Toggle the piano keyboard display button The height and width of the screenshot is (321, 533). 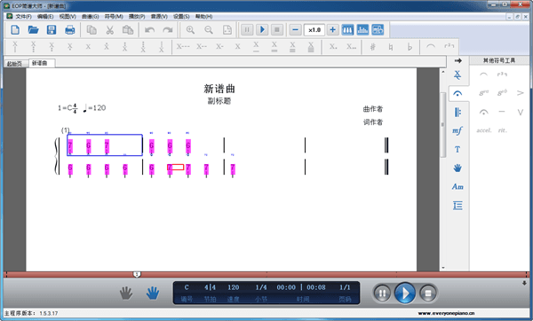(347, 30)
